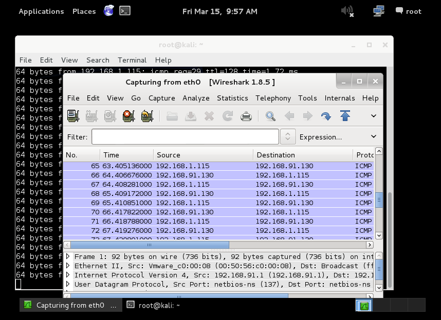This screenshot has width=441, height=320.
Task: Click inside the display Filter input field
Action: tap(185, 137)
